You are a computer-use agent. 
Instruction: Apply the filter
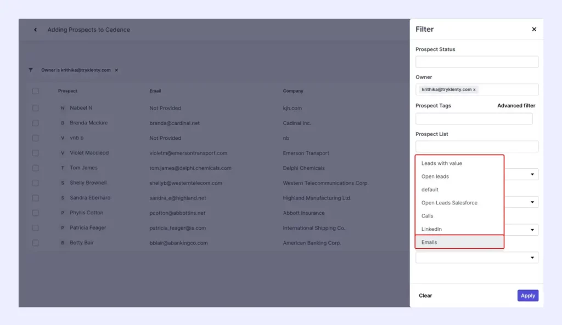[527, 295]
